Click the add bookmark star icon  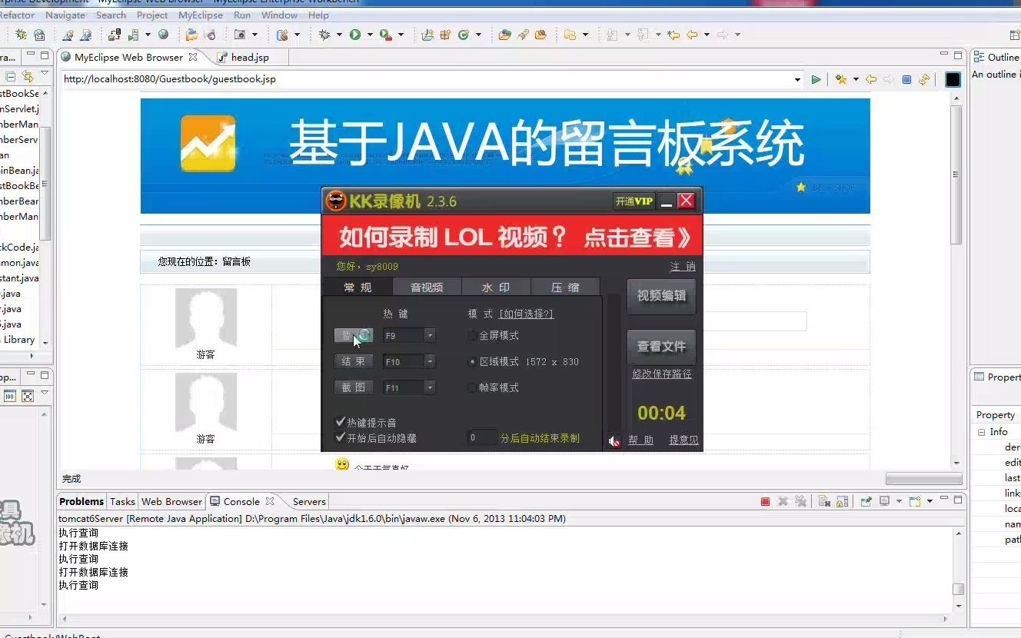point(840,79)
